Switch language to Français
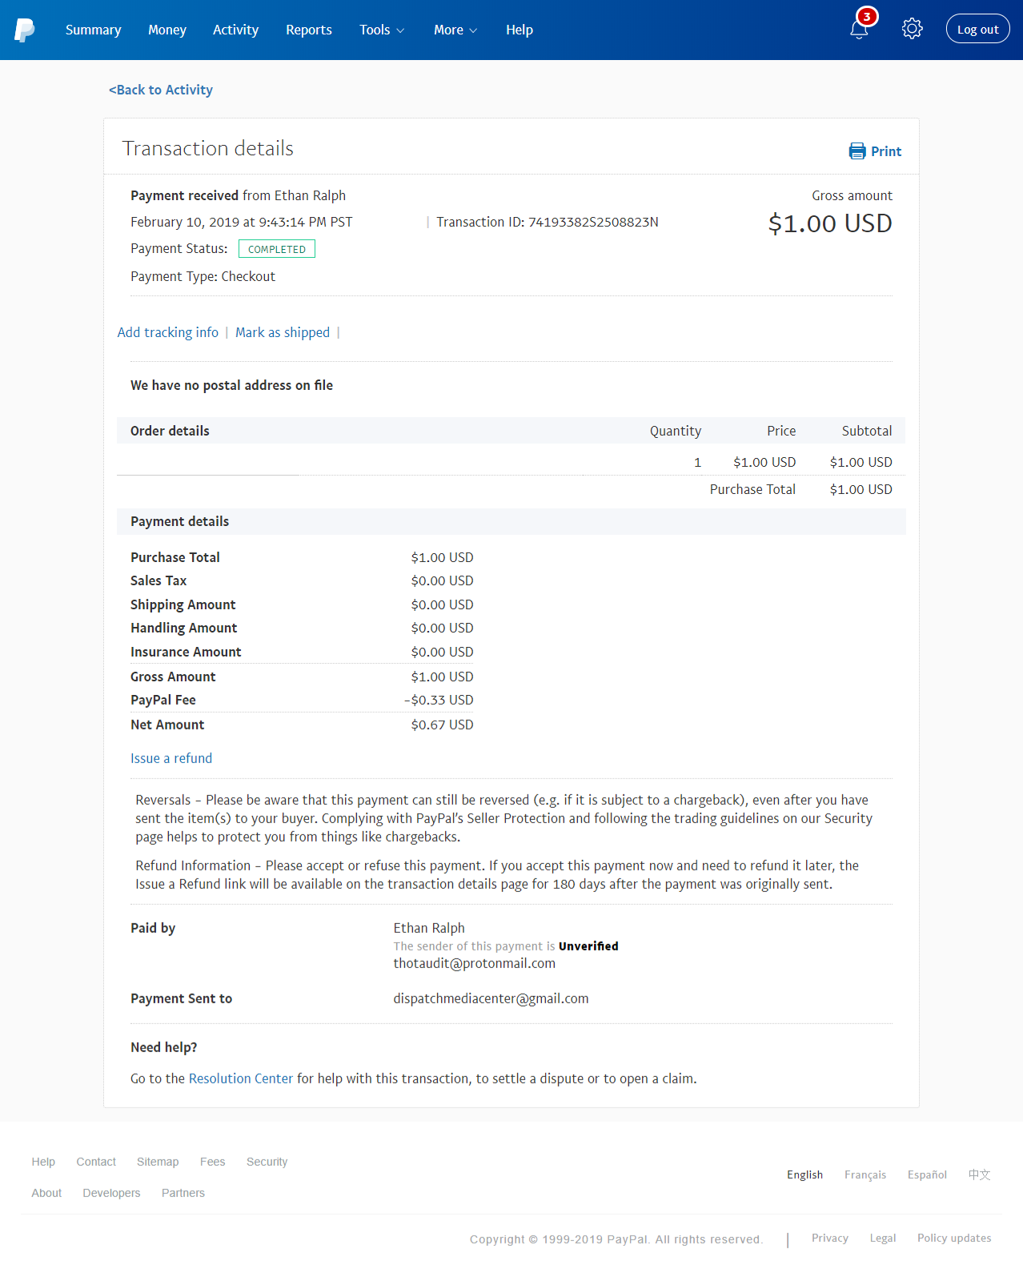 point(865,1175)
